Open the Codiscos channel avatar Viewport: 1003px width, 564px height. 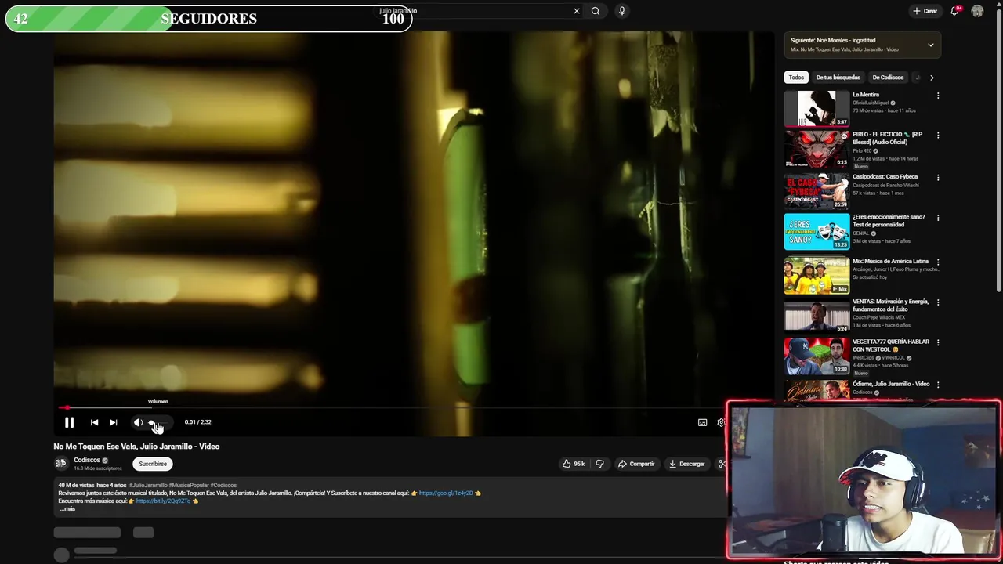coord(61,464)
